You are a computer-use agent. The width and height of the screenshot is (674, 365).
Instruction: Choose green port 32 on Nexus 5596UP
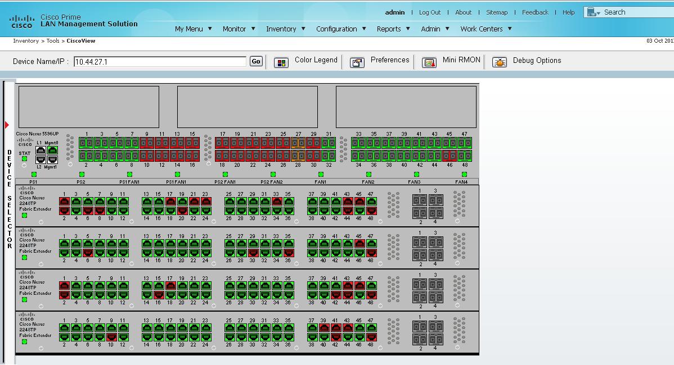(x=329, y=156)
